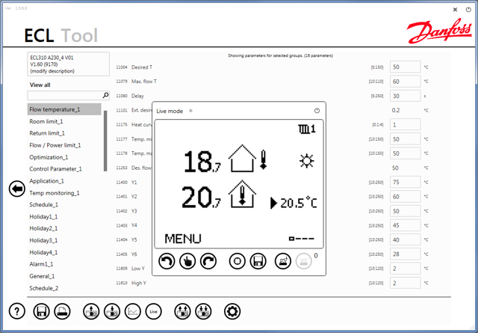
Task: Click the save disk icon in Live mode
Action: pos(258,261)
